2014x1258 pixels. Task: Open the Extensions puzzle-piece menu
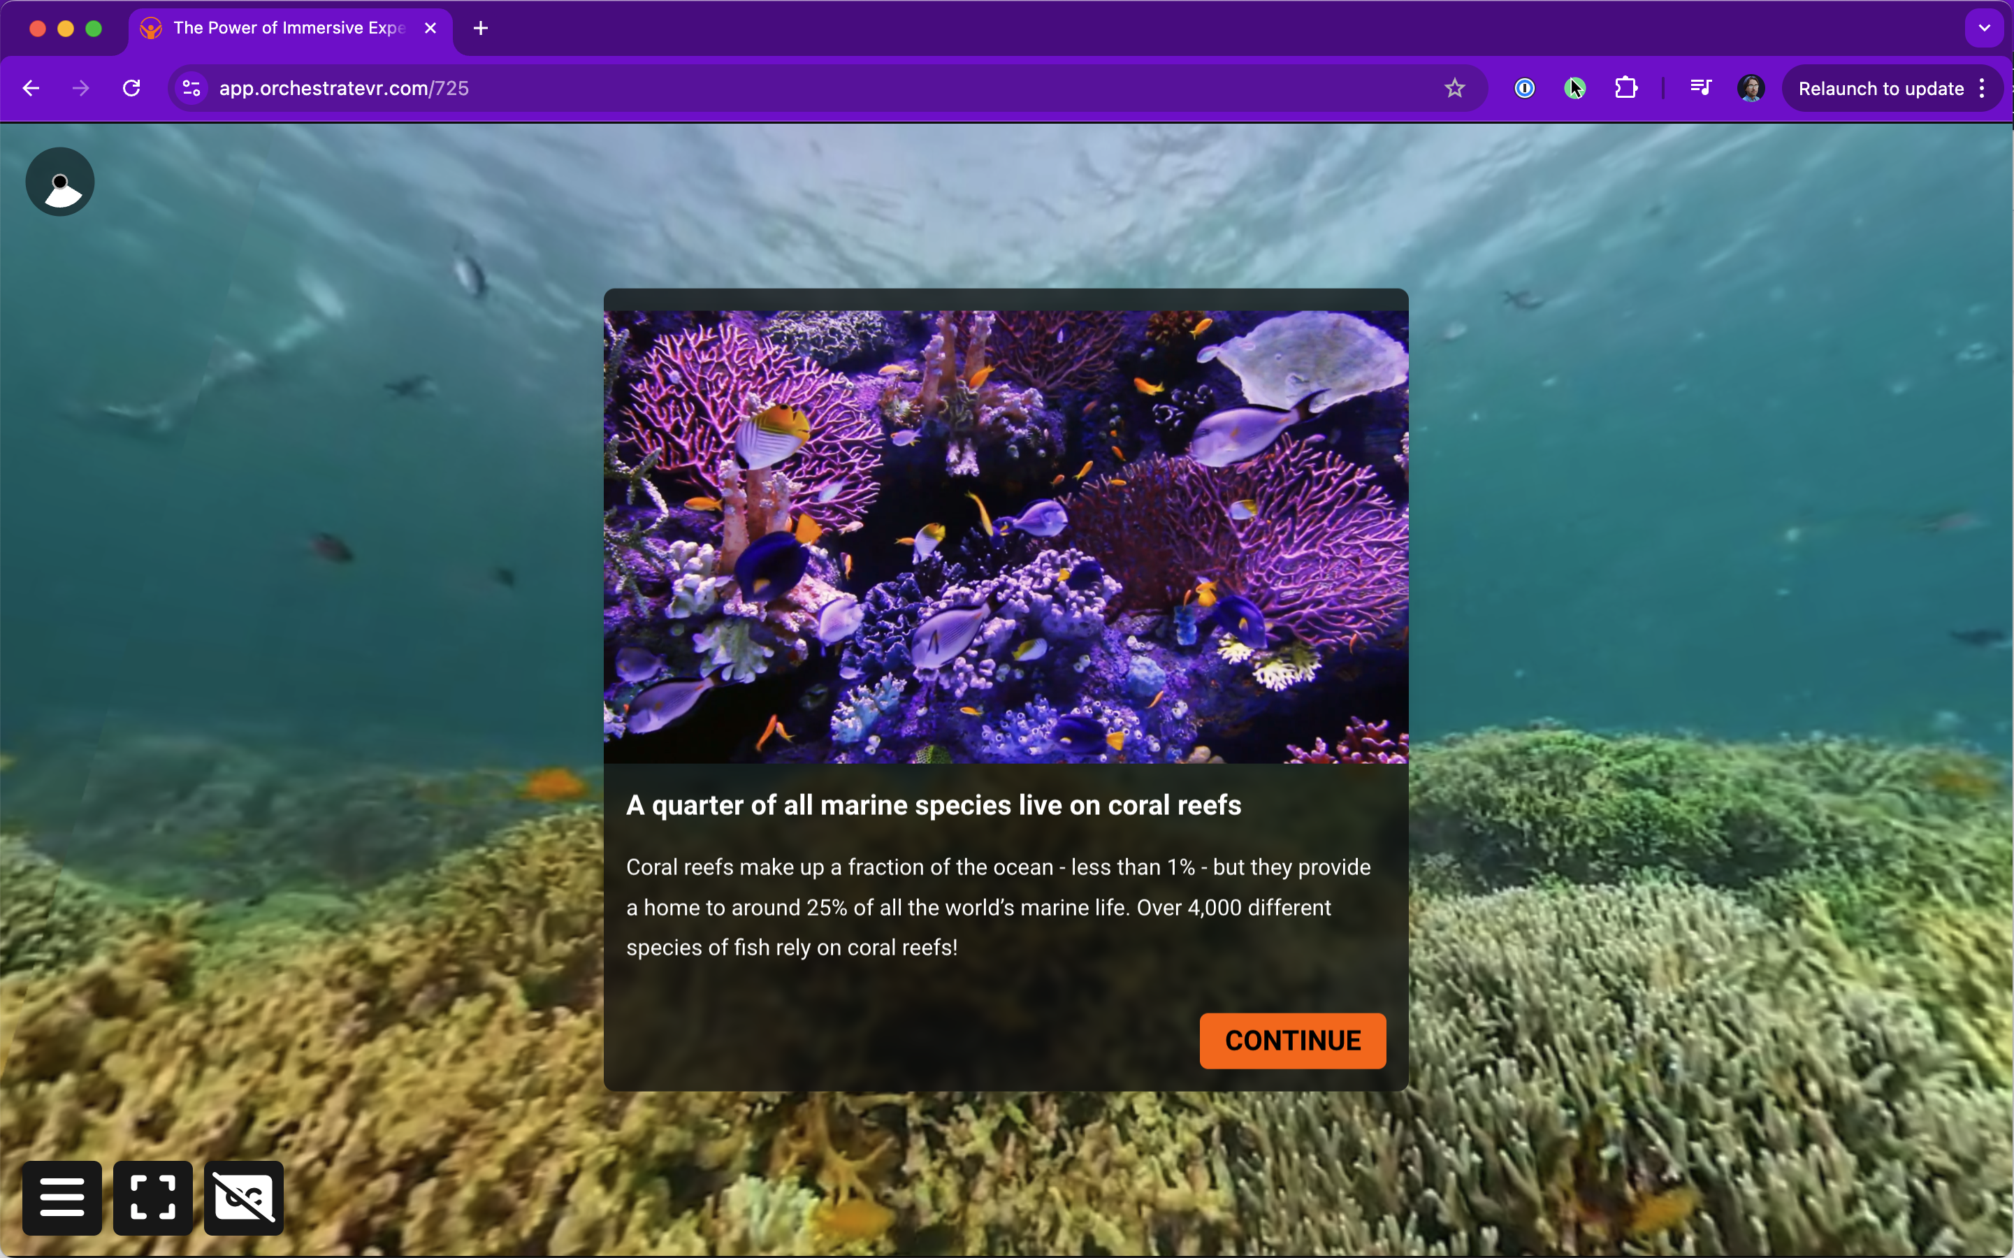coord(1625,88)
